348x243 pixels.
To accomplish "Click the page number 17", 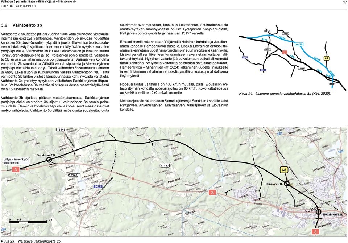I will pos(345,2).
